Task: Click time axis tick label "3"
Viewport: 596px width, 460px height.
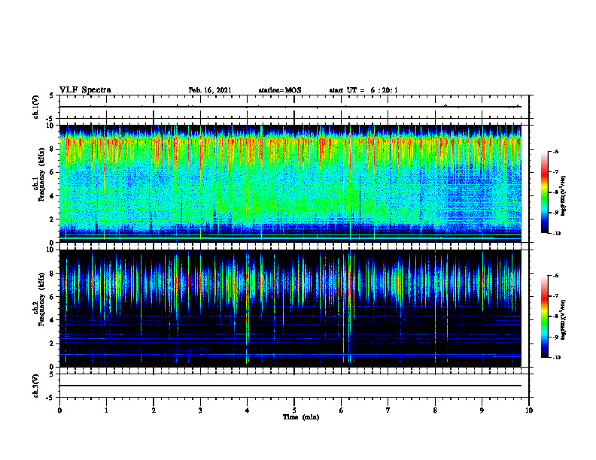Action: (x=200, y=410)
